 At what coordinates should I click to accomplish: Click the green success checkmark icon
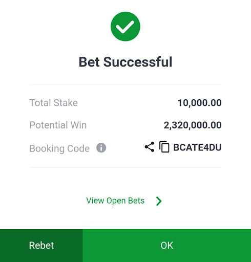(x=126, y=27)
